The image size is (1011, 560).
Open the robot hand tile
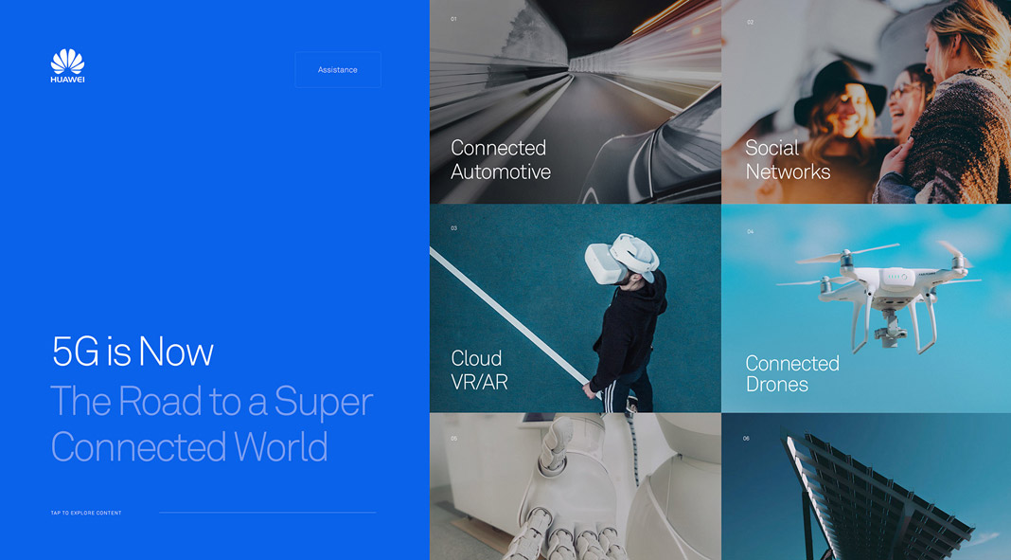click(575, 488)
